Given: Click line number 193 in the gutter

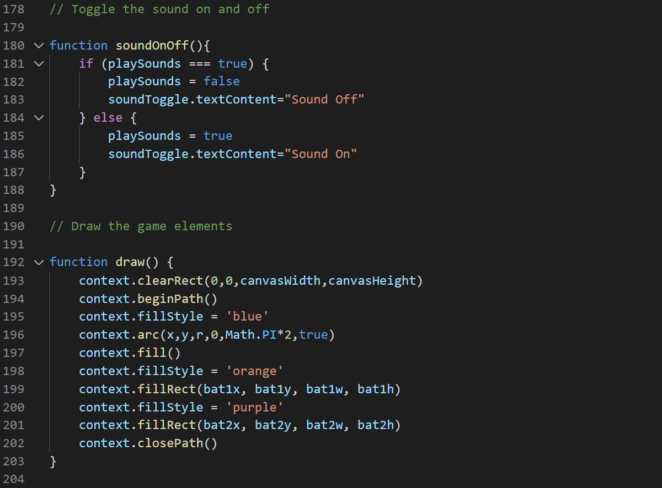Looking at the screenshot, I should 13,280.
